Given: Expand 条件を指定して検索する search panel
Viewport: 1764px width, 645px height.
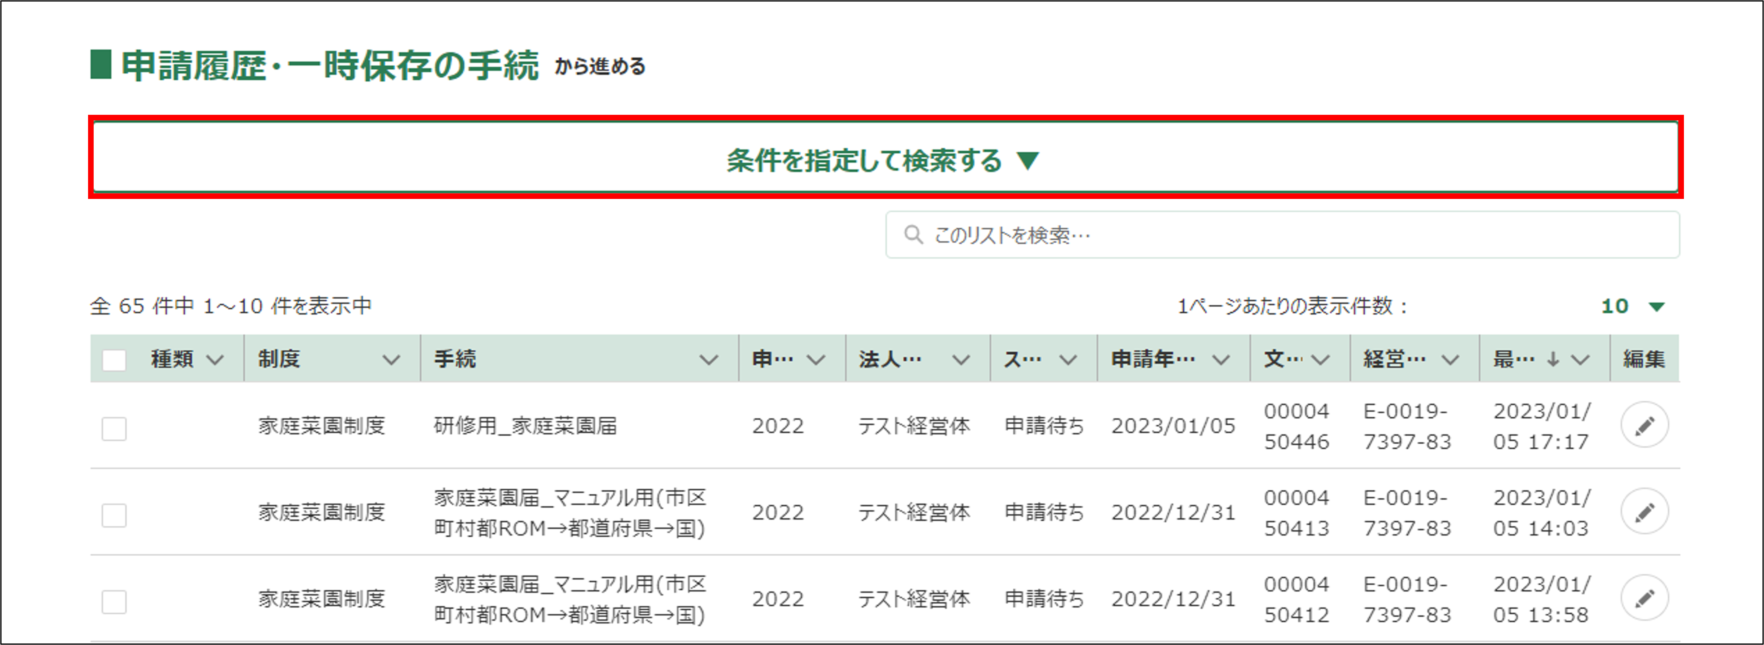Looking at the screenshot, I should [x=883, y=160].
